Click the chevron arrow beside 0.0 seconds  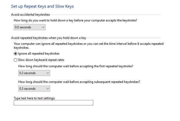tap(43, 27)
